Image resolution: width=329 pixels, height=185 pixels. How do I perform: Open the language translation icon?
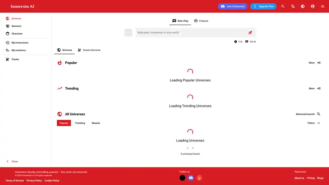[x=293, y=6]
